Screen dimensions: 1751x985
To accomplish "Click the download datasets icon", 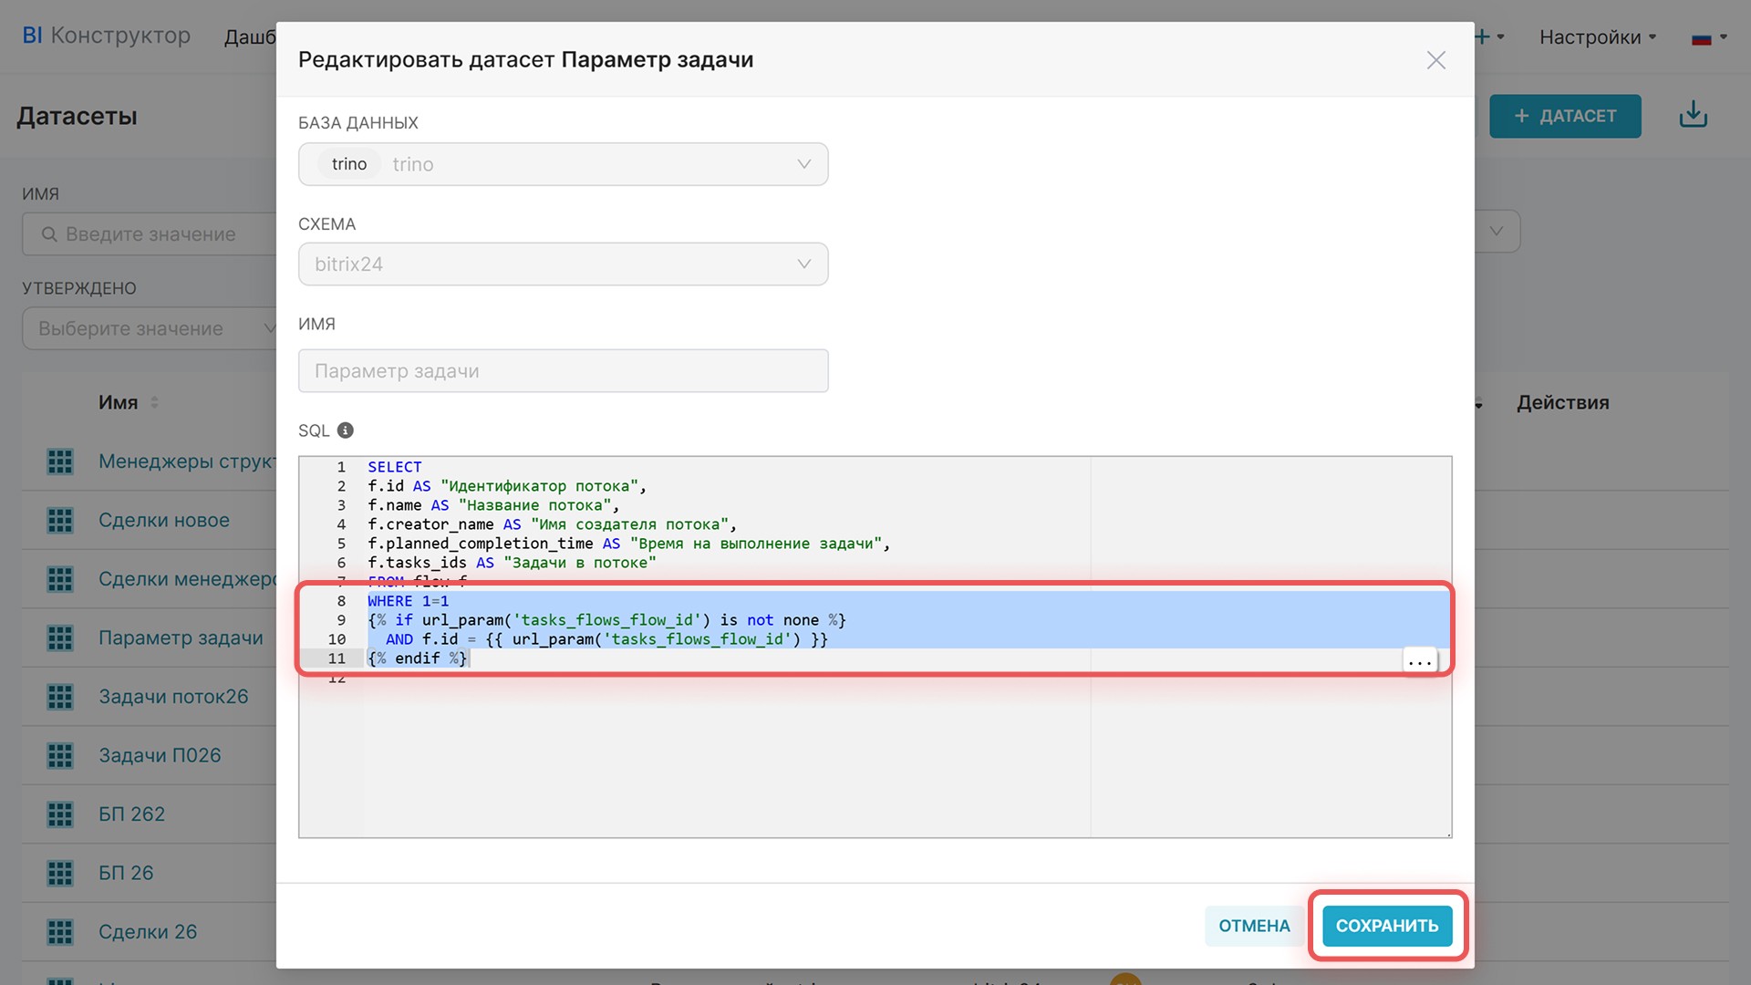I will click(1693, 115).
